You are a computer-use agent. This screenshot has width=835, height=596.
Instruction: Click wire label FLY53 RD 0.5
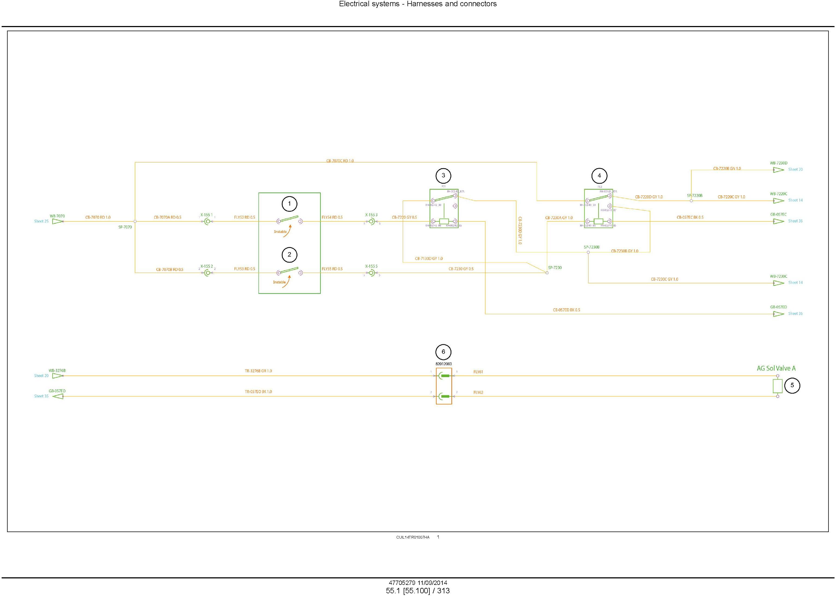pyautogui.click(x=245, y=269)
